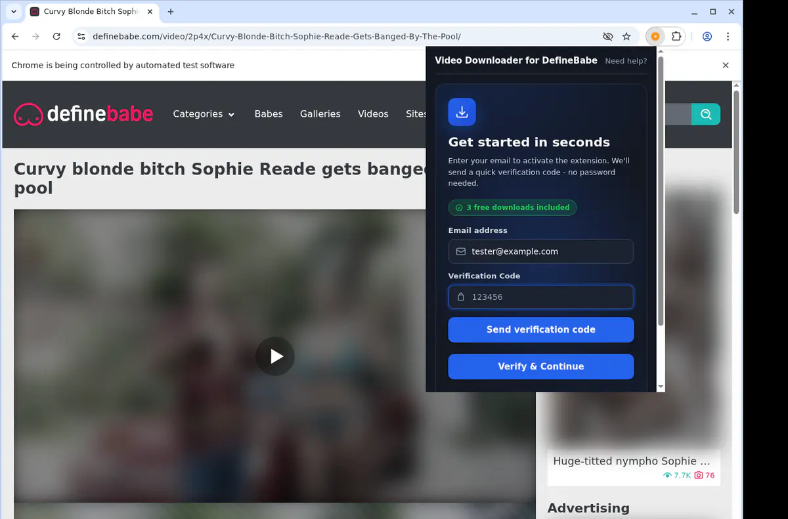Click the video title heading
Screen dimensions: 788x519
pyautogui.click(x=220, y=178)
